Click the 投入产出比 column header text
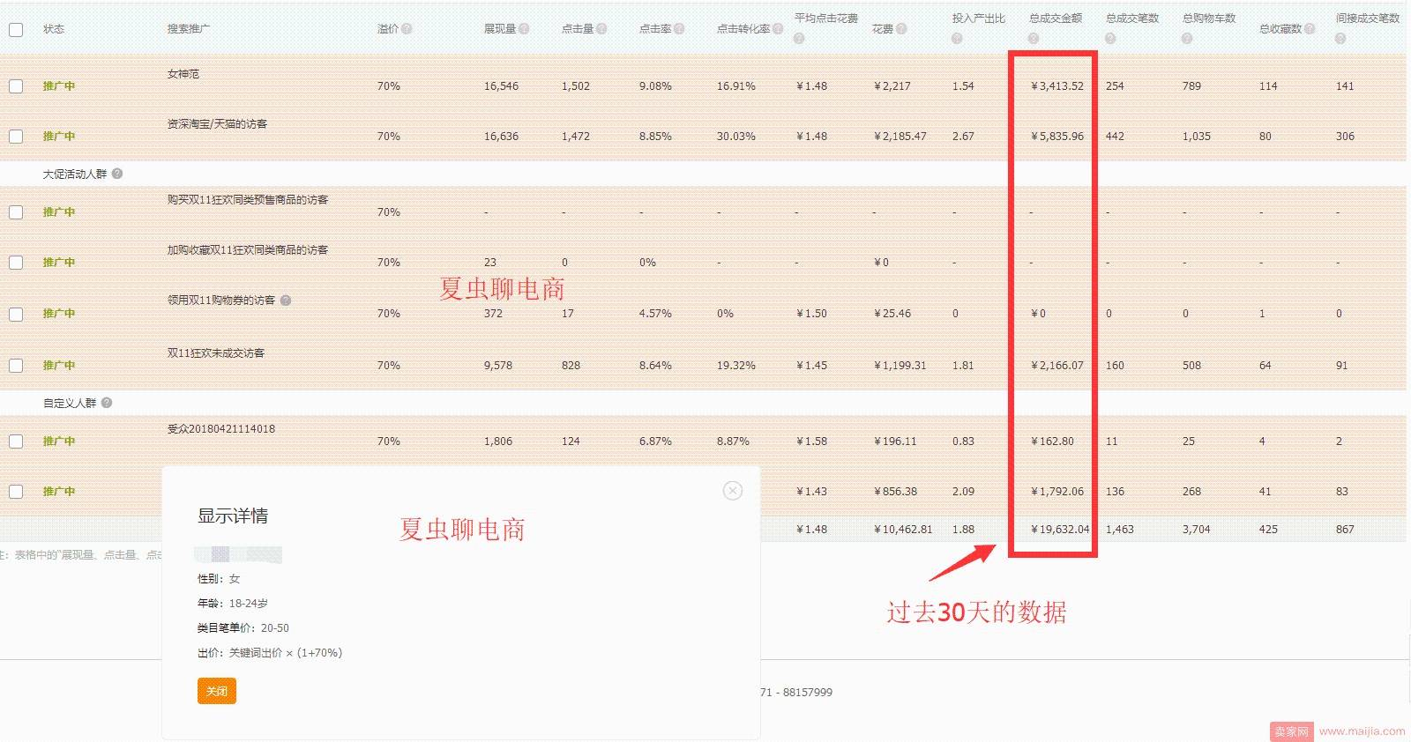 (x=978, y=19)
